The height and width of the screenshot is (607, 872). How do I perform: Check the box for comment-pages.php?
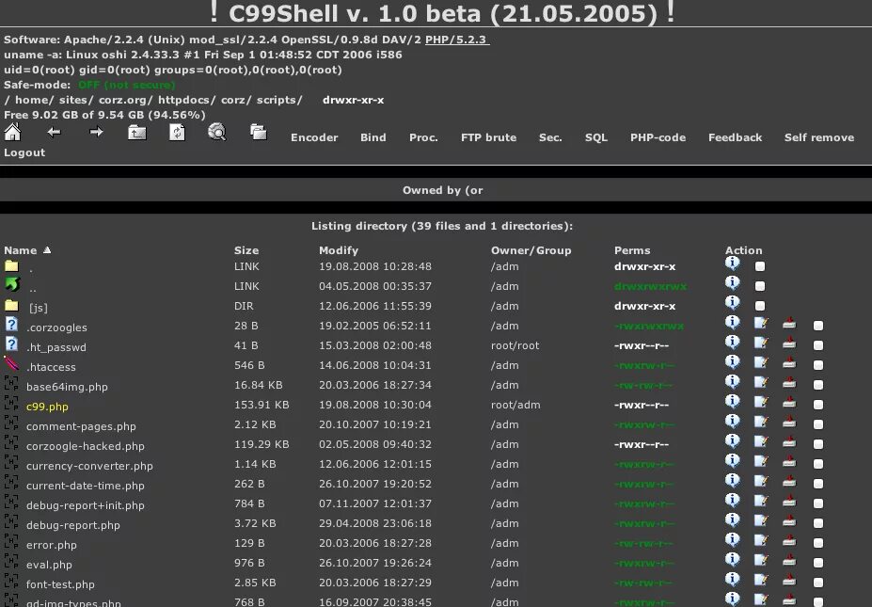pos(818,424)
